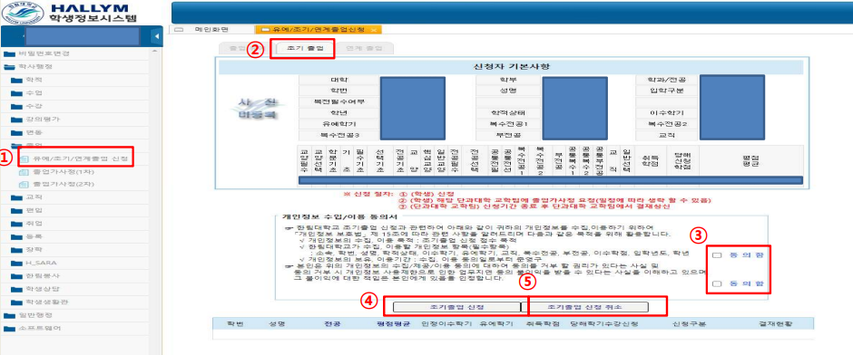
Task: Click the H_SARA folder icon
Action: 16,263
